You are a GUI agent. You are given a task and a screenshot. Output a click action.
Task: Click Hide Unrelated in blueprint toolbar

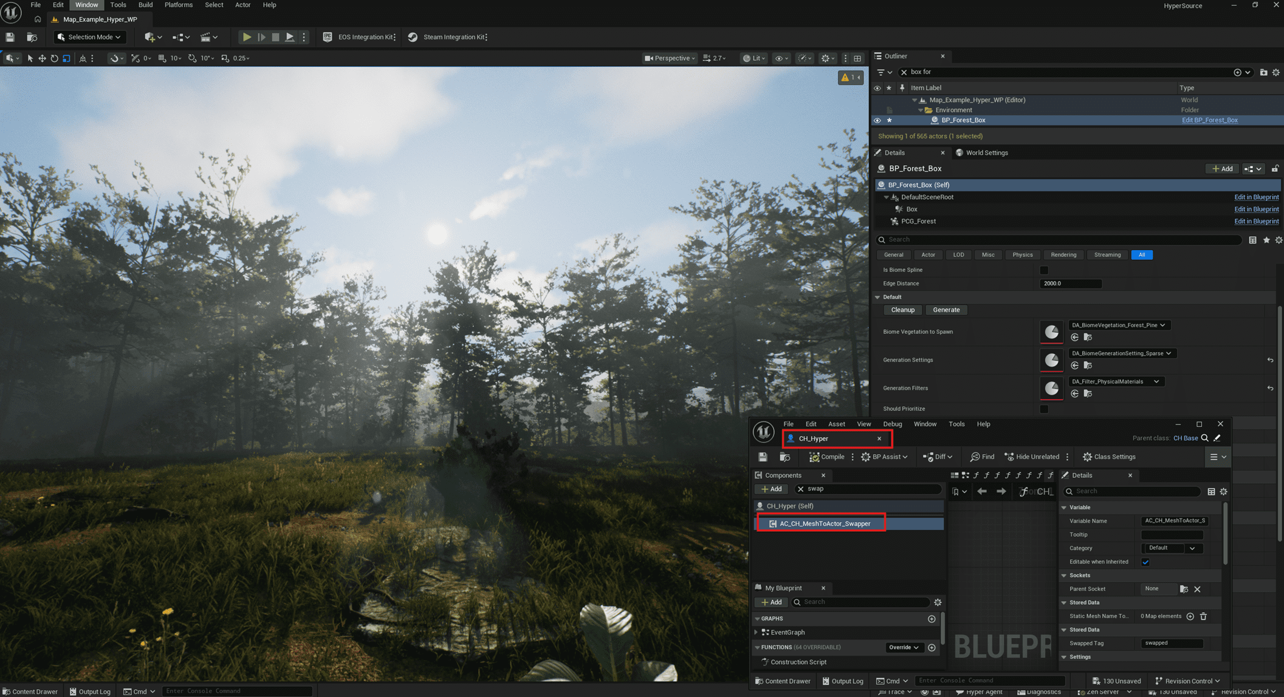point(1032,457)
